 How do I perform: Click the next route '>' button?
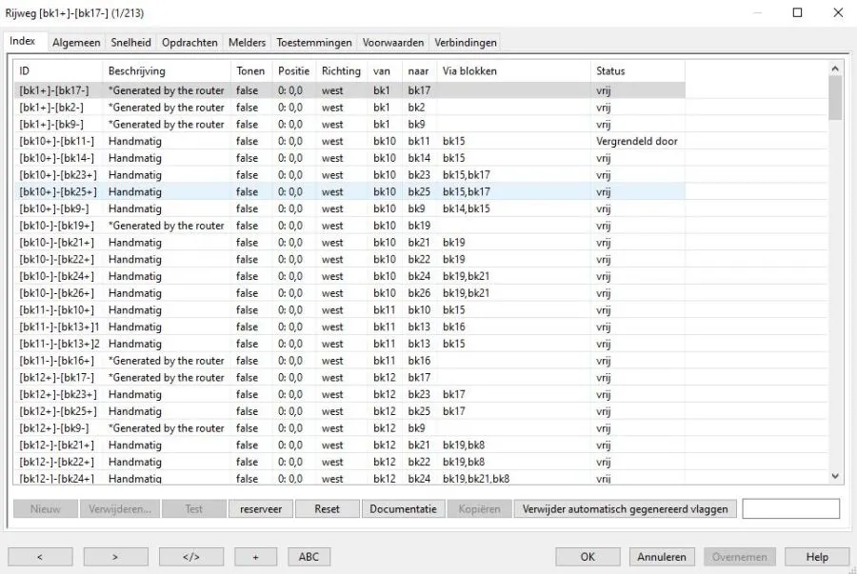pyautogui.click(x=115, y=557)
